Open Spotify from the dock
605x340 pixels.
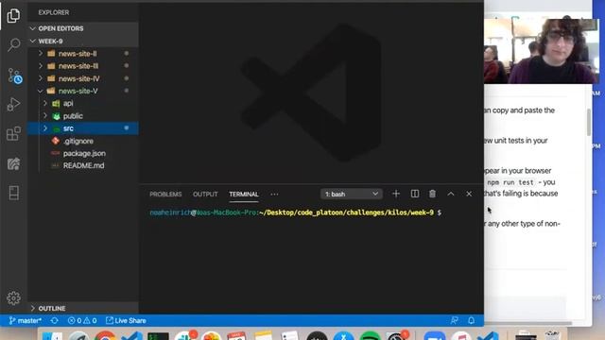370,336
